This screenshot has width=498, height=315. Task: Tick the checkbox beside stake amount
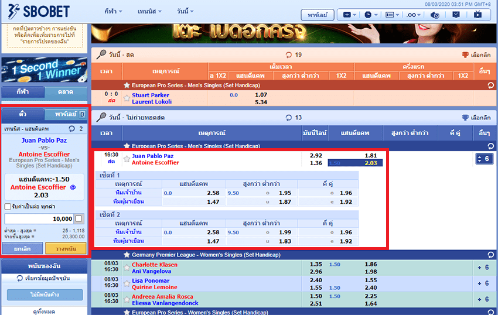point(79,218)
